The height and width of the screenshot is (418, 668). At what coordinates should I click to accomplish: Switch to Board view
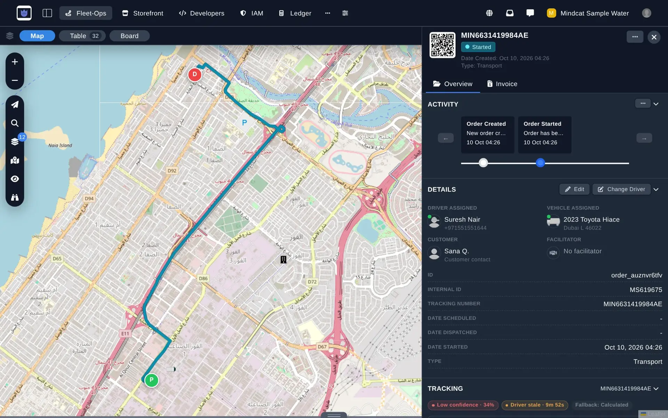pos(129,36)
